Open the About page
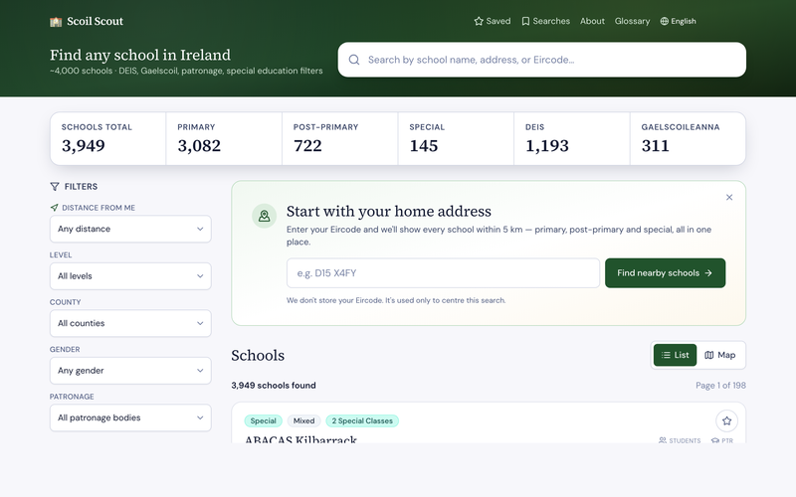This screenshot has height=497, width=796. (592, 21)
